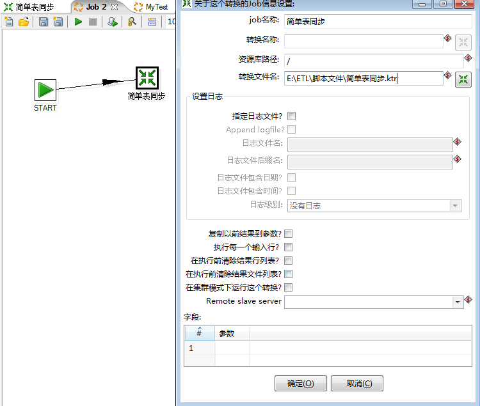The width and height of the screenshot is (480, 406).
Task: Minimize the job settings dialog
Action: pyautogui.click(x=422, y=4)
